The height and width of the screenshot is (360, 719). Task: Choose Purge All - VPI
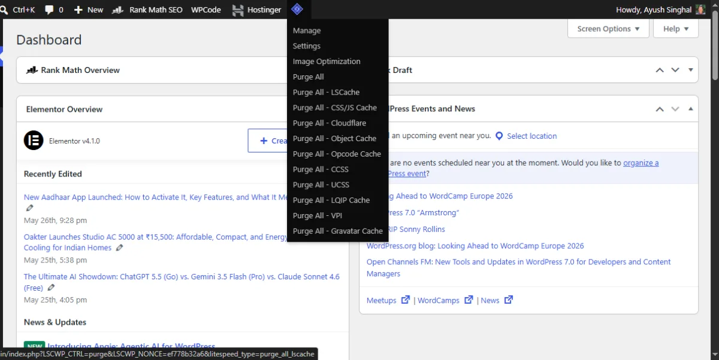[318, 216]
